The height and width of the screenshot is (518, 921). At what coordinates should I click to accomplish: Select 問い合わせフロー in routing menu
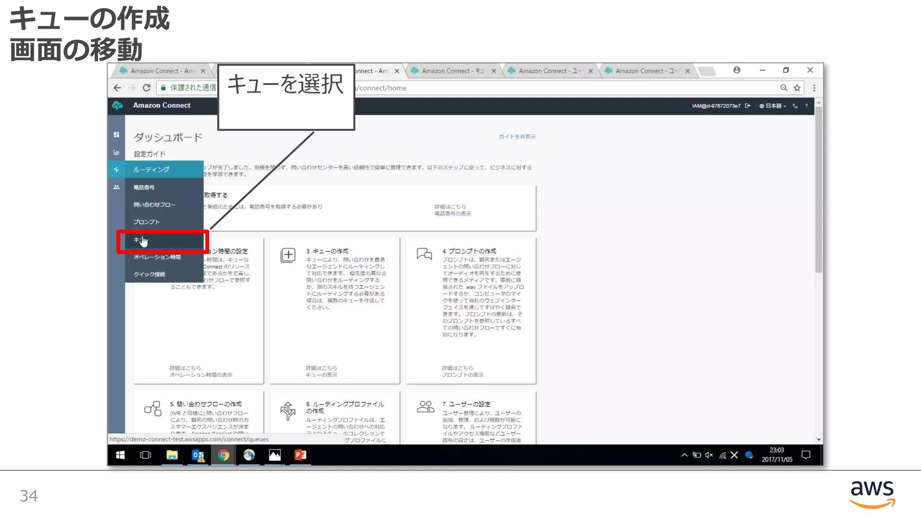[164, 205]
